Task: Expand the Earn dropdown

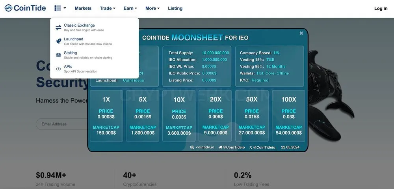Action: (x=130, y=8)
